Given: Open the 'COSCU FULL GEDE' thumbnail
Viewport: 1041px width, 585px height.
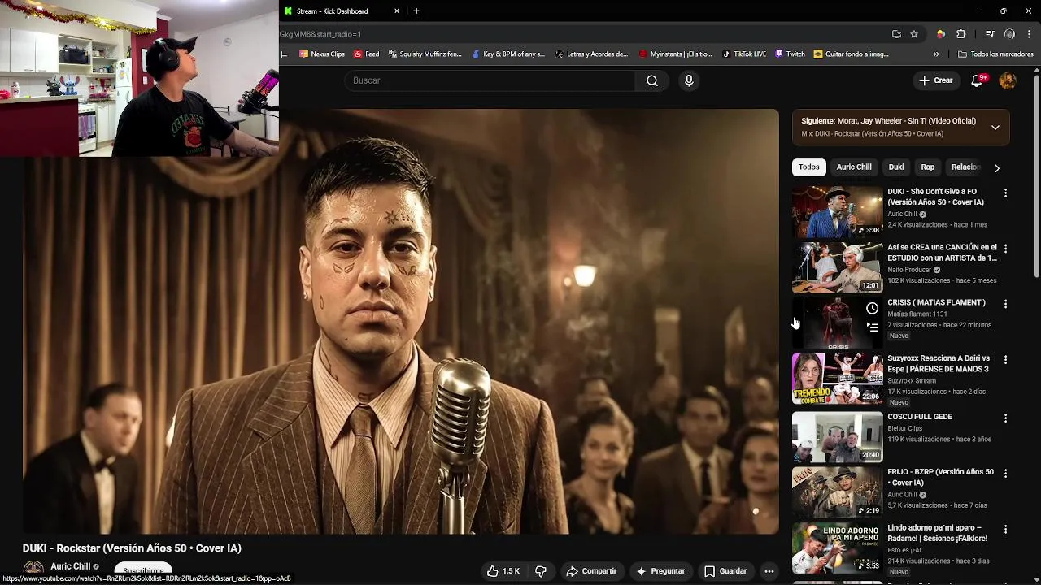Looking at the screenshot, I should pyautogui.click(x=837, y=436).
